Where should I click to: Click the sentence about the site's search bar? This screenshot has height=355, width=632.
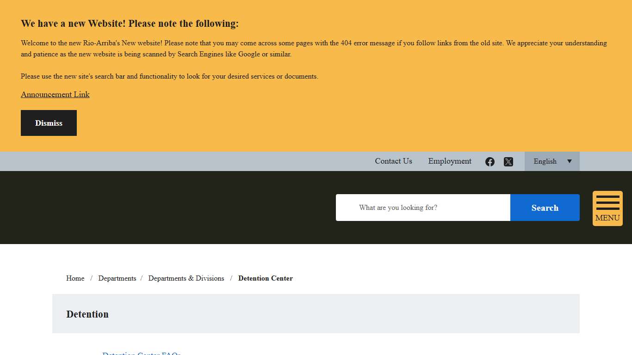tap(169, 76)
